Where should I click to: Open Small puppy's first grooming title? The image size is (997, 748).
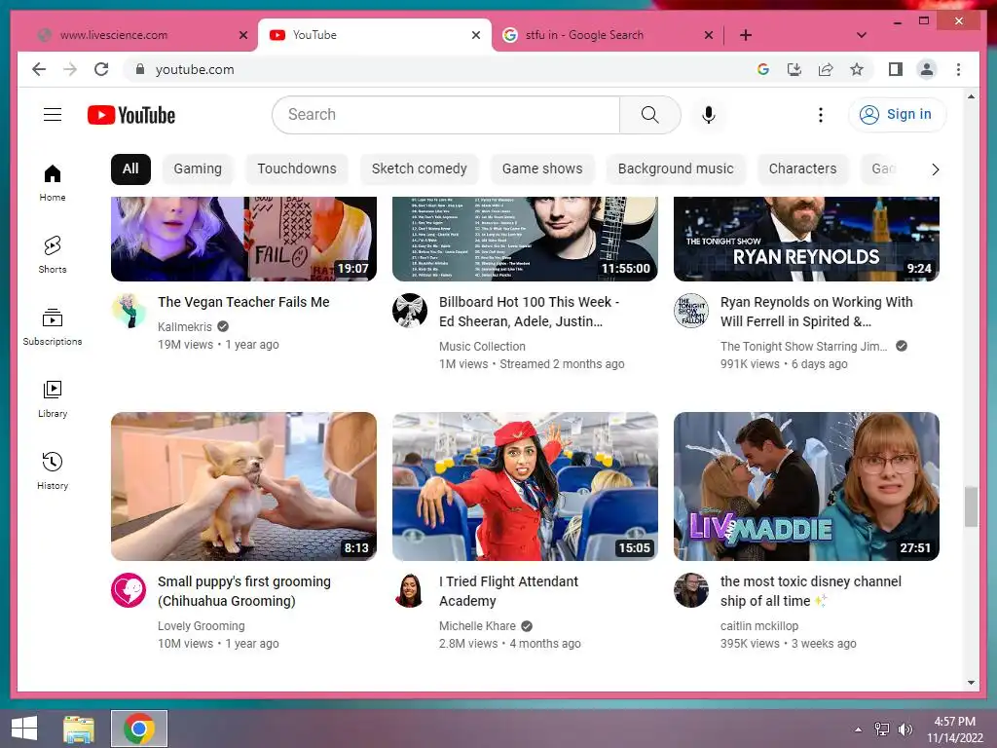tap(244, 591)
